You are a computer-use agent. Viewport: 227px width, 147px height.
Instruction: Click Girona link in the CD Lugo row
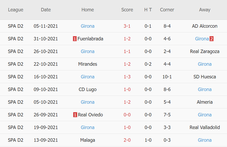[x=205, y=89]
